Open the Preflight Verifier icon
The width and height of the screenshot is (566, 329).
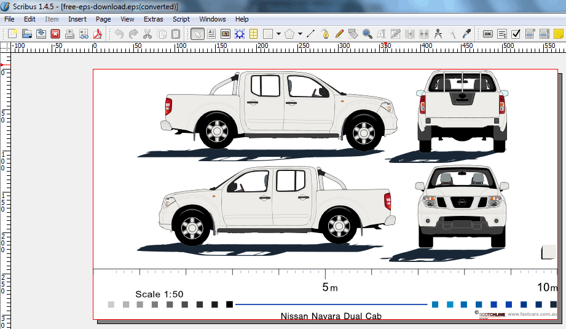84,34
